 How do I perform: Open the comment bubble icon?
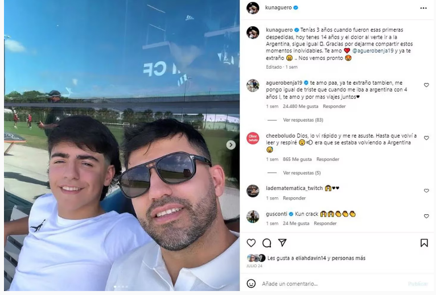(x=266, y=243)
